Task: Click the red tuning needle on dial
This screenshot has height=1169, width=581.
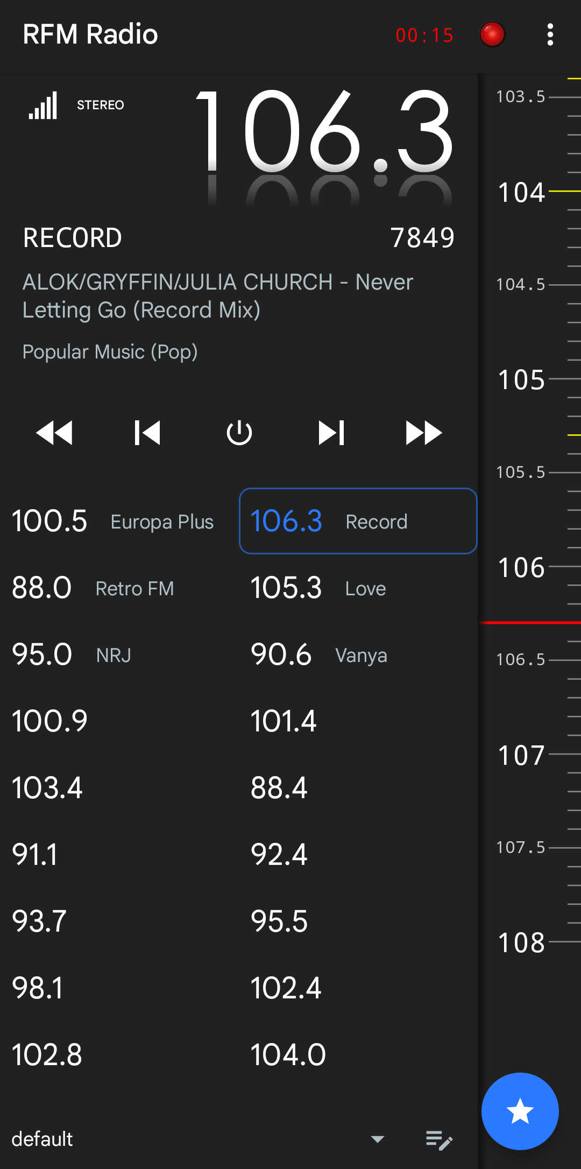Action: 529,623
